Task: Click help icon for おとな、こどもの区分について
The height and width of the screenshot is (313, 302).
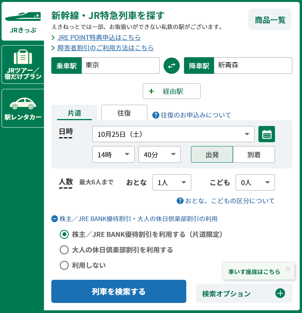Action: pos(180,201)
